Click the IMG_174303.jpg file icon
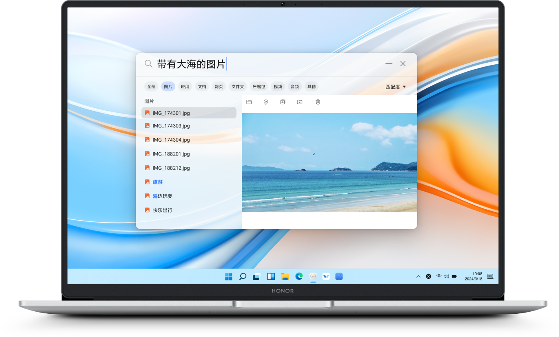Screen dimensions: 559x337 [147, 125]
